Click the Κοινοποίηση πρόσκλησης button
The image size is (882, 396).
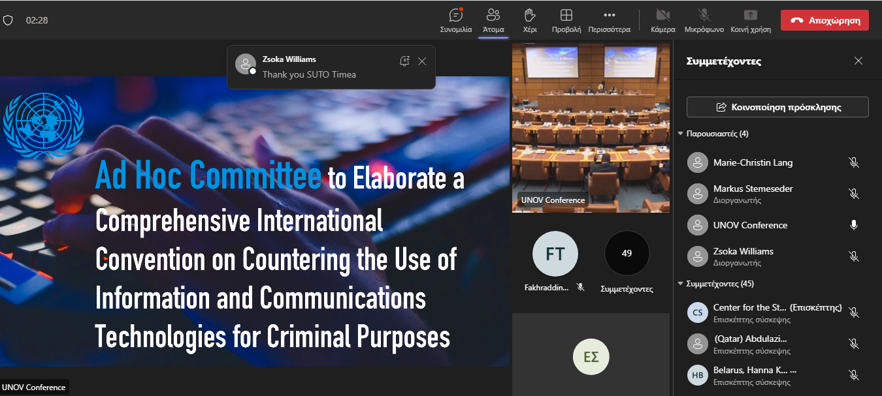click(x=777, y=107)
